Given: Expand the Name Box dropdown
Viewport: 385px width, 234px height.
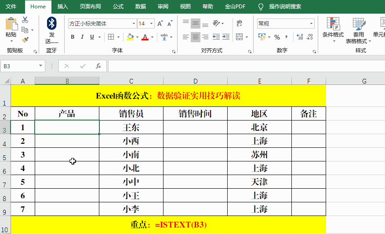Looking at the screenshot, I should click(x=40, y=66).
